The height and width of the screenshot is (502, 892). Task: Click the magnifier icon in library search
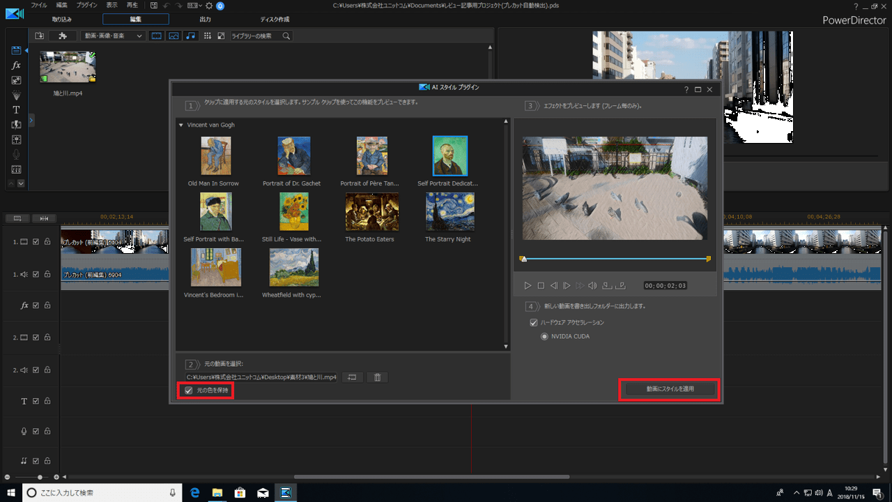click(286, 36)
